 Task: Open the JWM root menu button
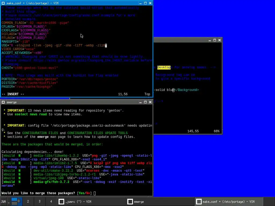[x=3, y=201]
